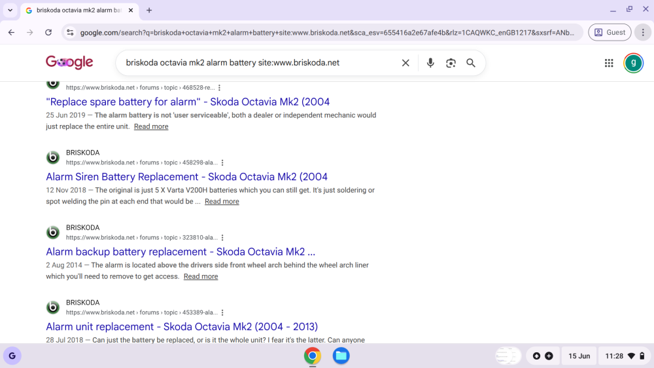Open Alarm Siren Battery Replacement result
The height and width of the screenshot is (368, 654).
(186, 177)
